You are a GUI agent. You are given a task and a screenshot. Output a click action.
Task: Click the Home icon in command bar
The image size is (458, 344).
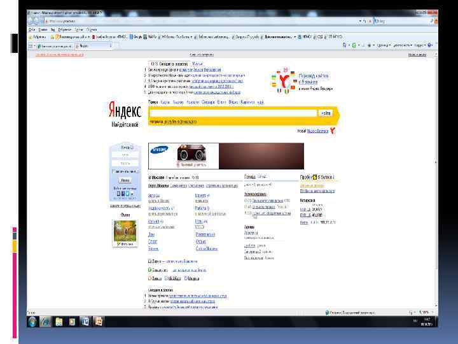pos(344,45)
